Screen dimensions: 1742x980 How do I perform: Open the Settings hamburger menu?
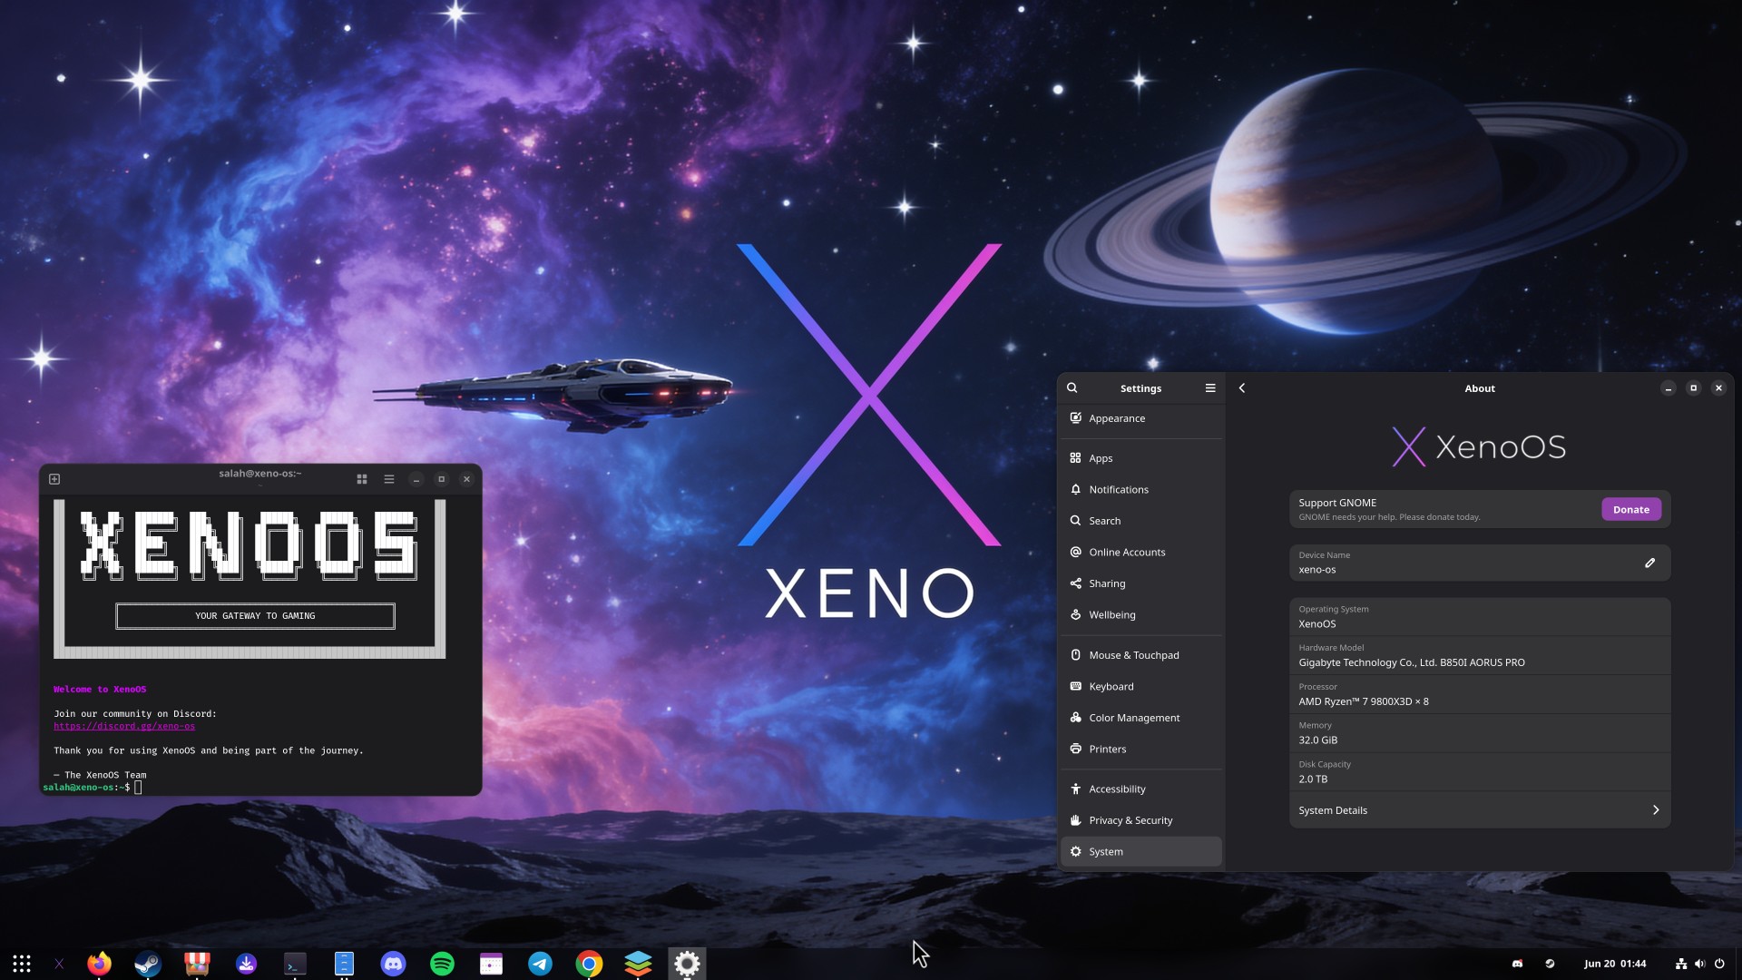pos(1210,387)
